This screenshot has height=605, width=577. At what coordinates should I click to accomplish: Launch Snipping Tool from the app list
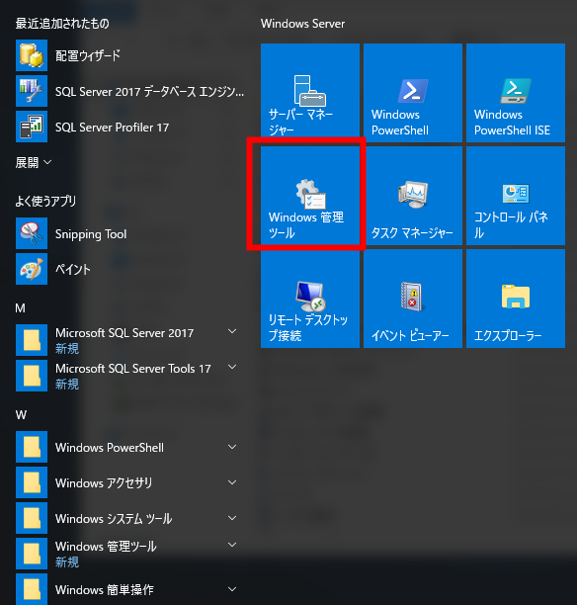click(x=129, y=233)
